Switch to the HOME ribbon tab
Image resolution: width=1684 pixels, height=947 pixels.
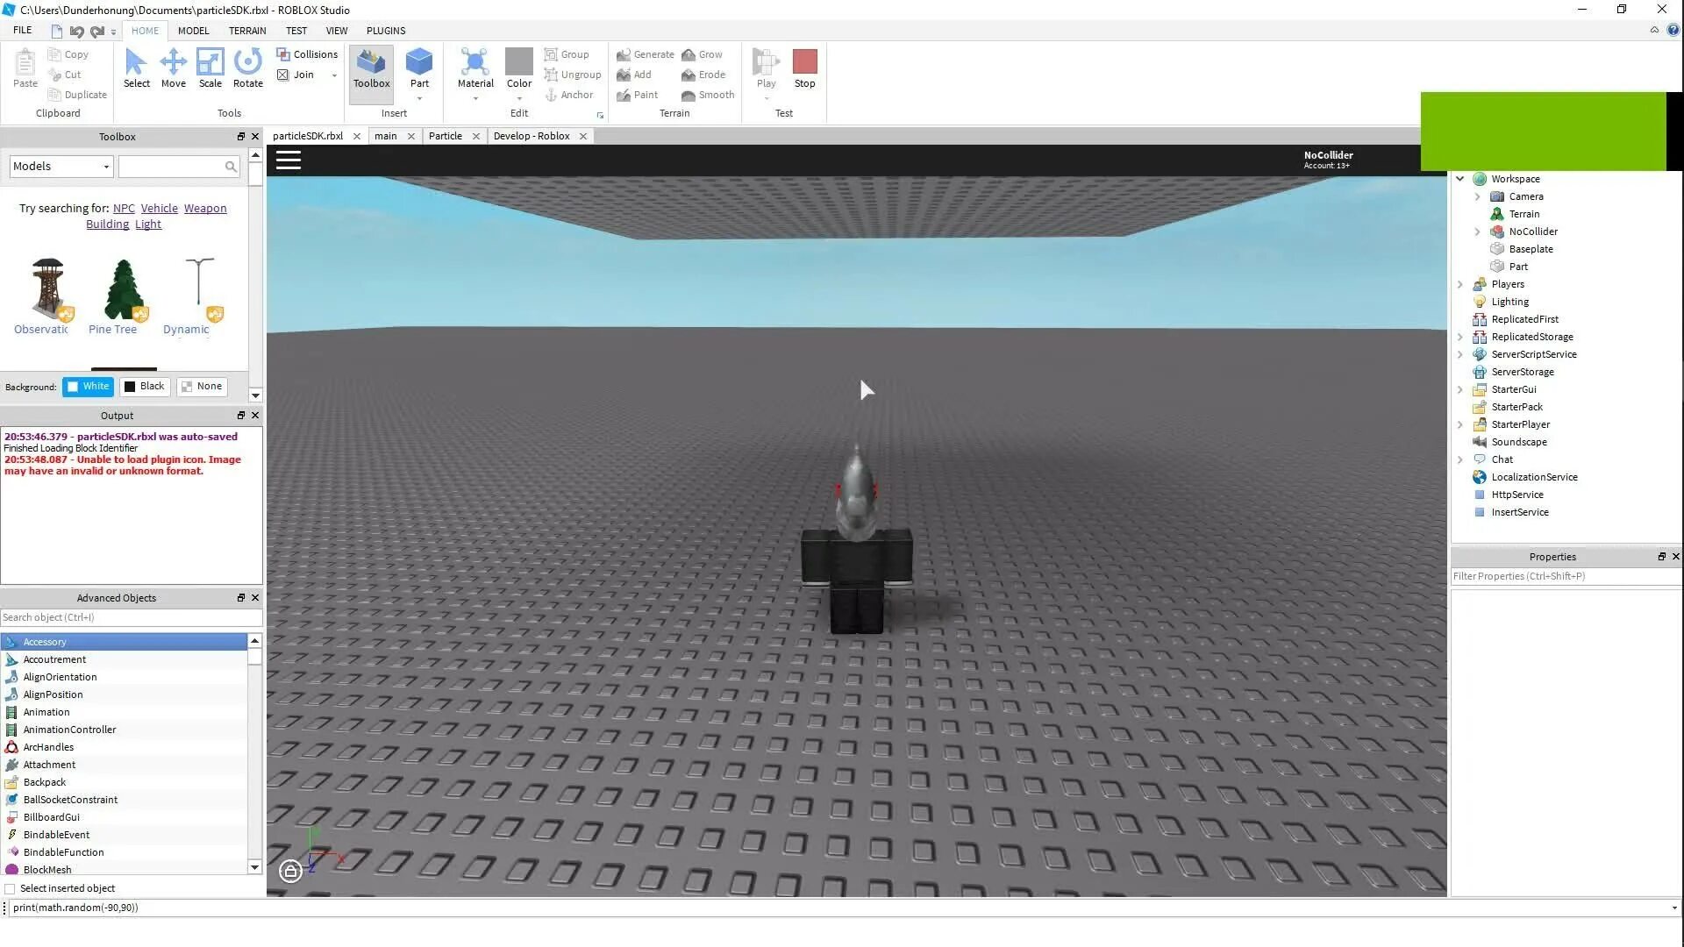point(145,30)
